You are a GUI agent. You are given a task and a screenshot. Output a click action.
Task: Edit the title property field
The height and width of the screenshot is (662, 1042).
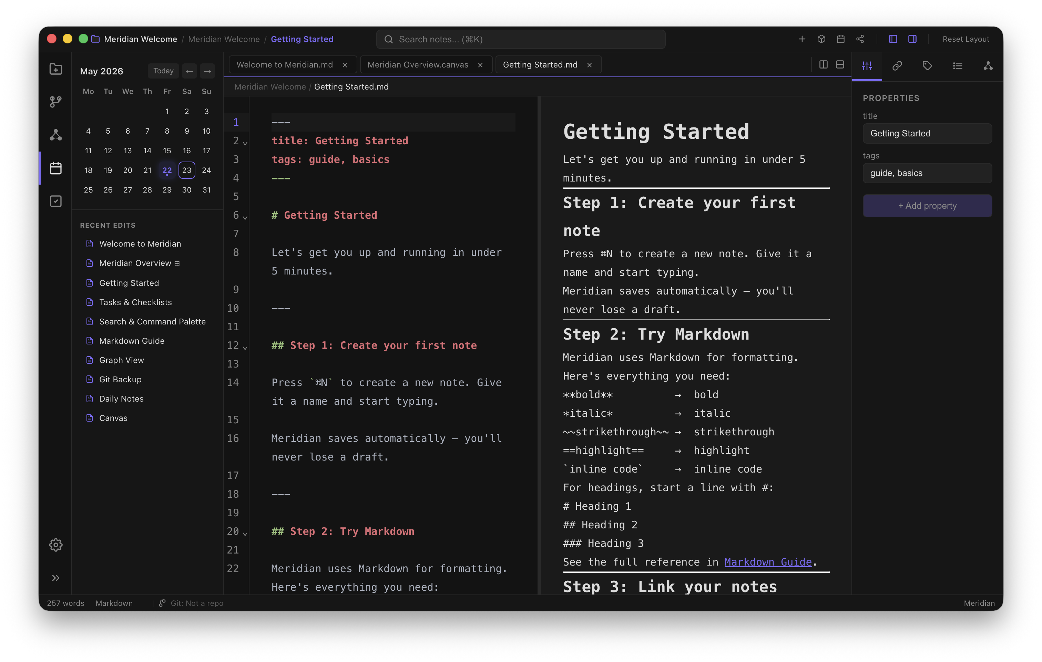927,133
